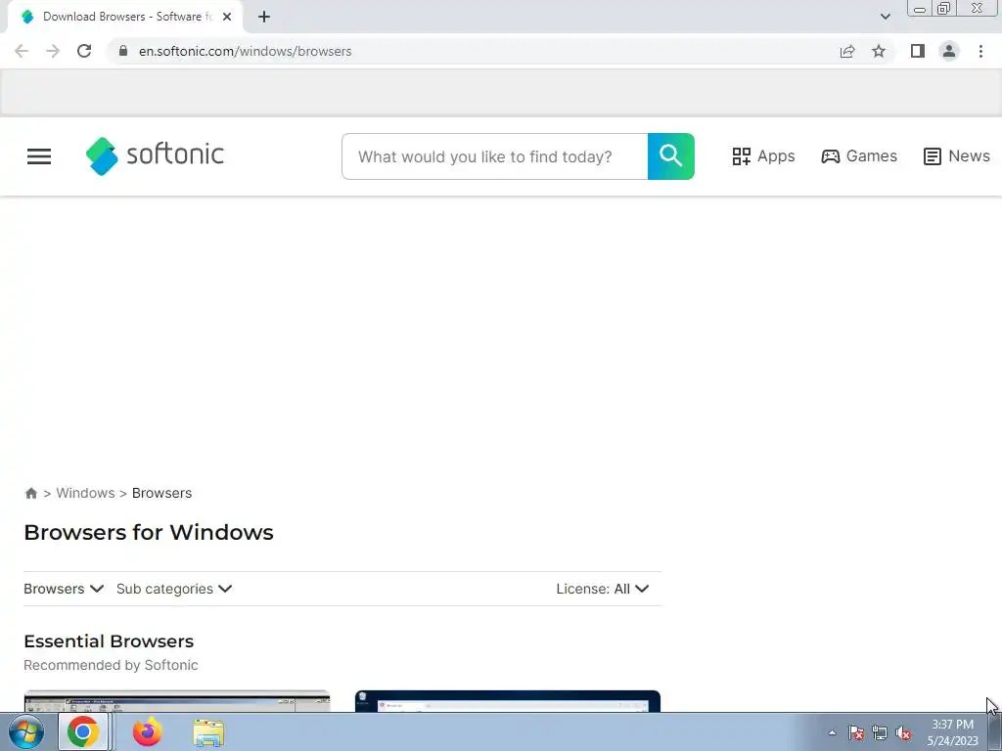Click the home icon in breadcrumb
This screenshot has width=1002, height=751.
pos(30,493)
